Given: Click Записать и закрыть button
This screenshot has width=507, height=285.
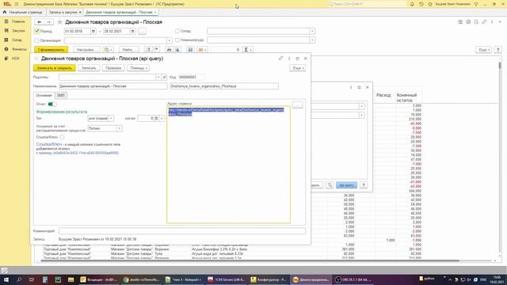Looking at the screenshot, I should pyautogui.click(x=55, y=68).
